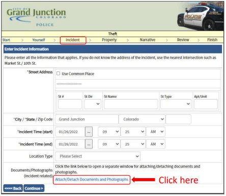Screen dimensions: 226x196
Task: Open the end date calendar picker
Action: [x=89, y=144]
